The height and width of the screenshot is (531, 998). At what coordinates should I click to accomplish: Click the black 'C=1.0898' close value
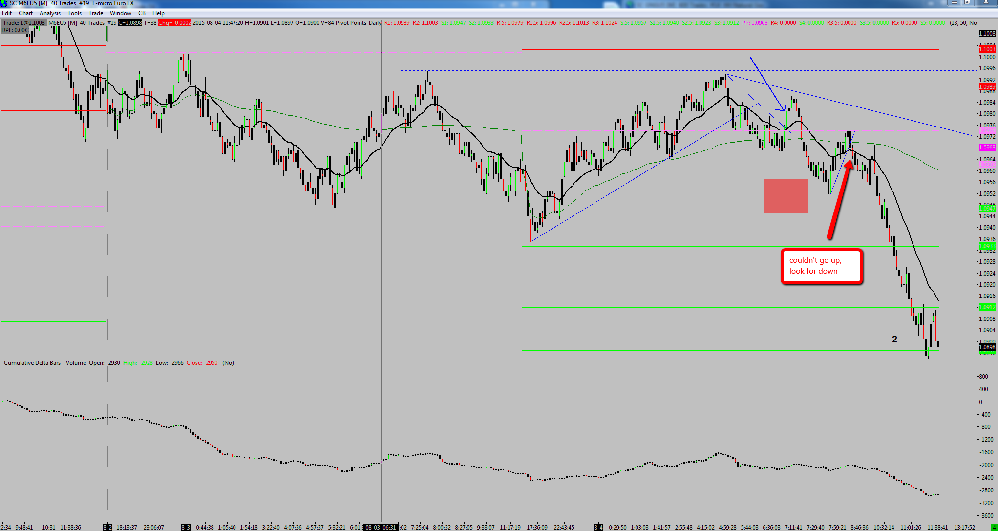130,23
